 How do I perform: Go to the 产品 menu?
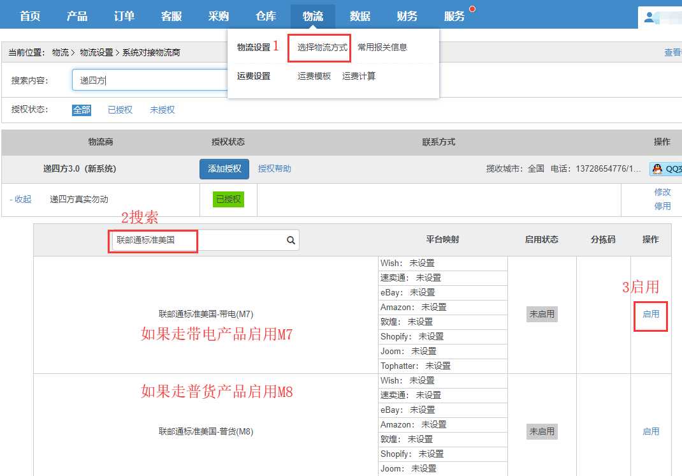pos(77,16)
